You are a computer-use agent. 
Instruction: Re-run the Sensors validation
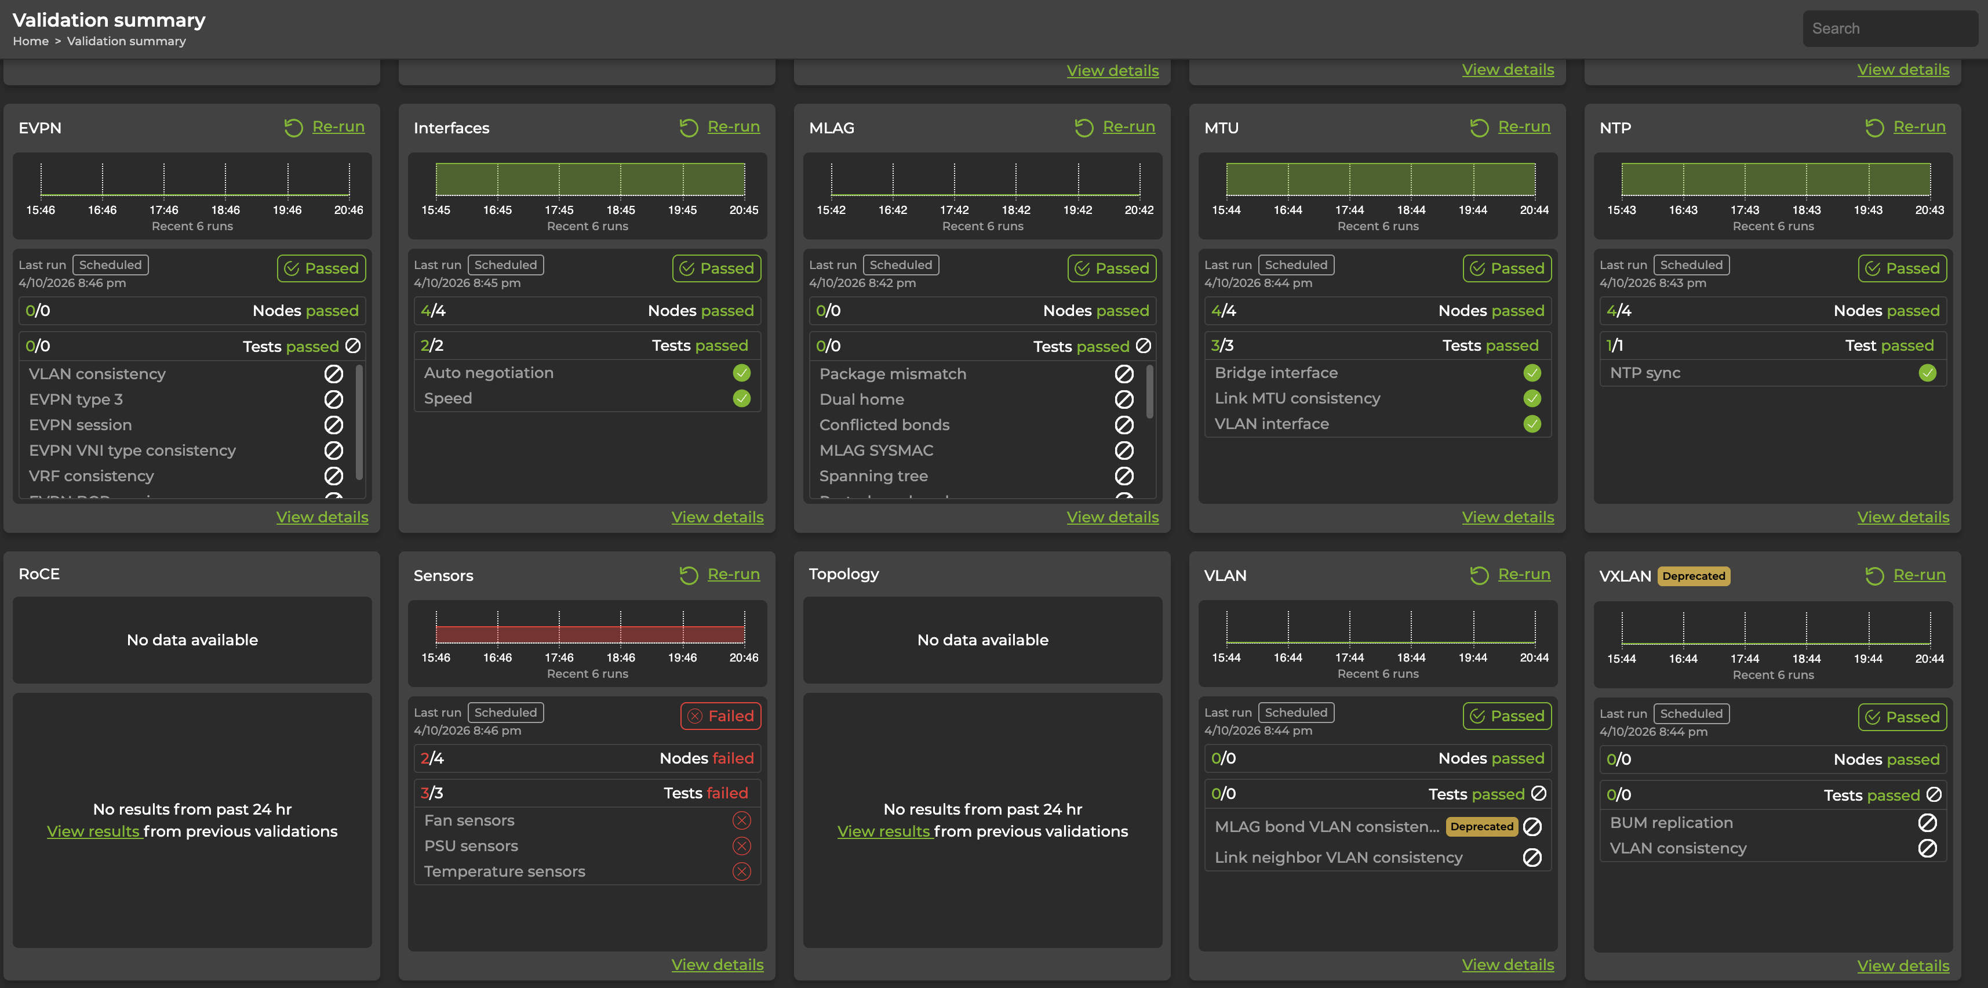pos(733,574)
